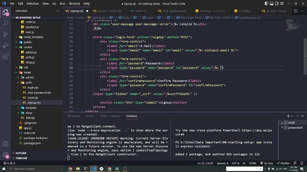
Task: Open the notifications bell icon
Action: [302, 163]
